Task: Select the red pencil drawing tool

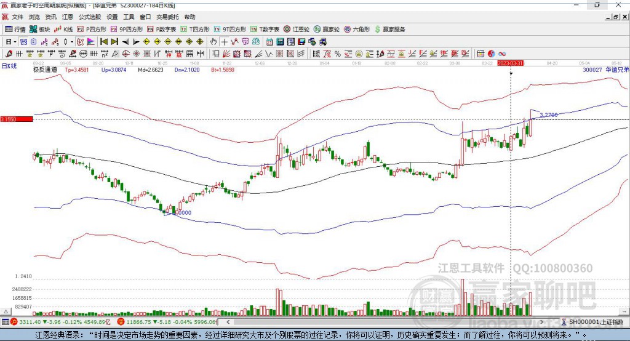Action: click(x=9, y=54)
